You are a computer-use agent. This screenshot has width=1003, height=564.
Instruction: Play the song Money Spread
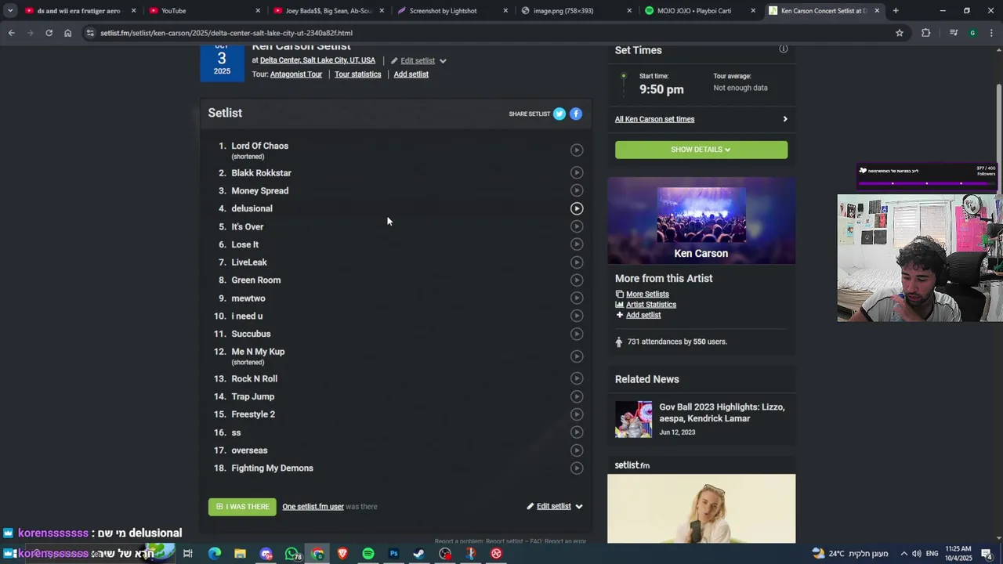pyautogui.click(x=577, y=190)
